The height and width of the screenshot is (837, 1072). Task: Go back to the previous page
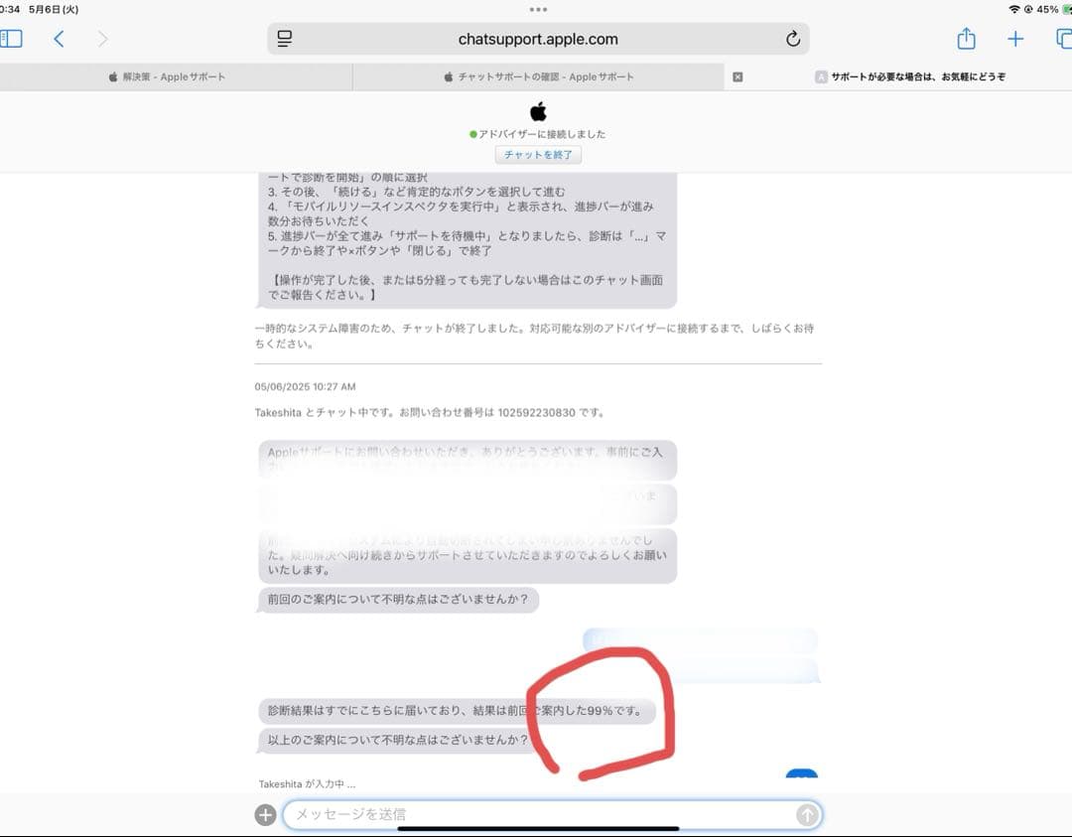59,39
